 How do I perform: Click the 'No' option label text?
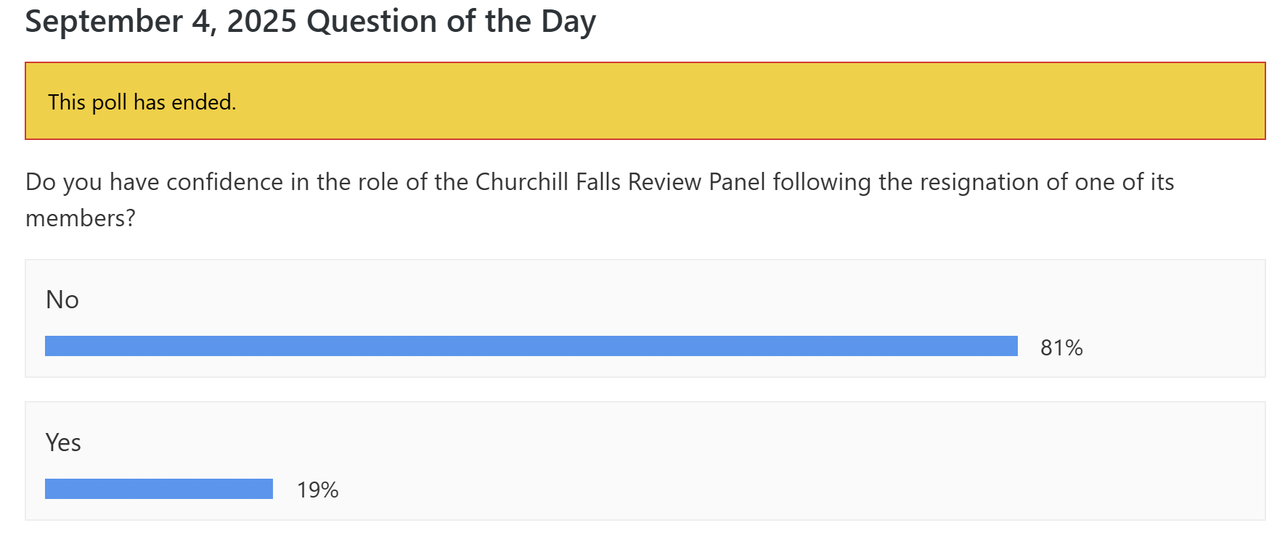[62, 299]
